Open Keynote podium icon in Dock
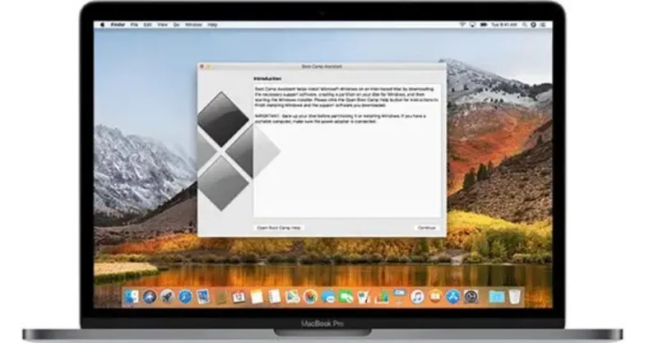The width and height of the screenshot is (658, 343). 400,297
